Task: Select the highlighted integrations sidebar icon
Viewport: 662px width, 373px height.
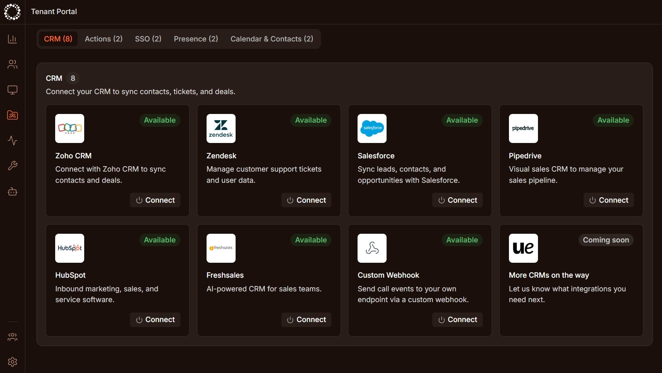Action: coord(12,115)
